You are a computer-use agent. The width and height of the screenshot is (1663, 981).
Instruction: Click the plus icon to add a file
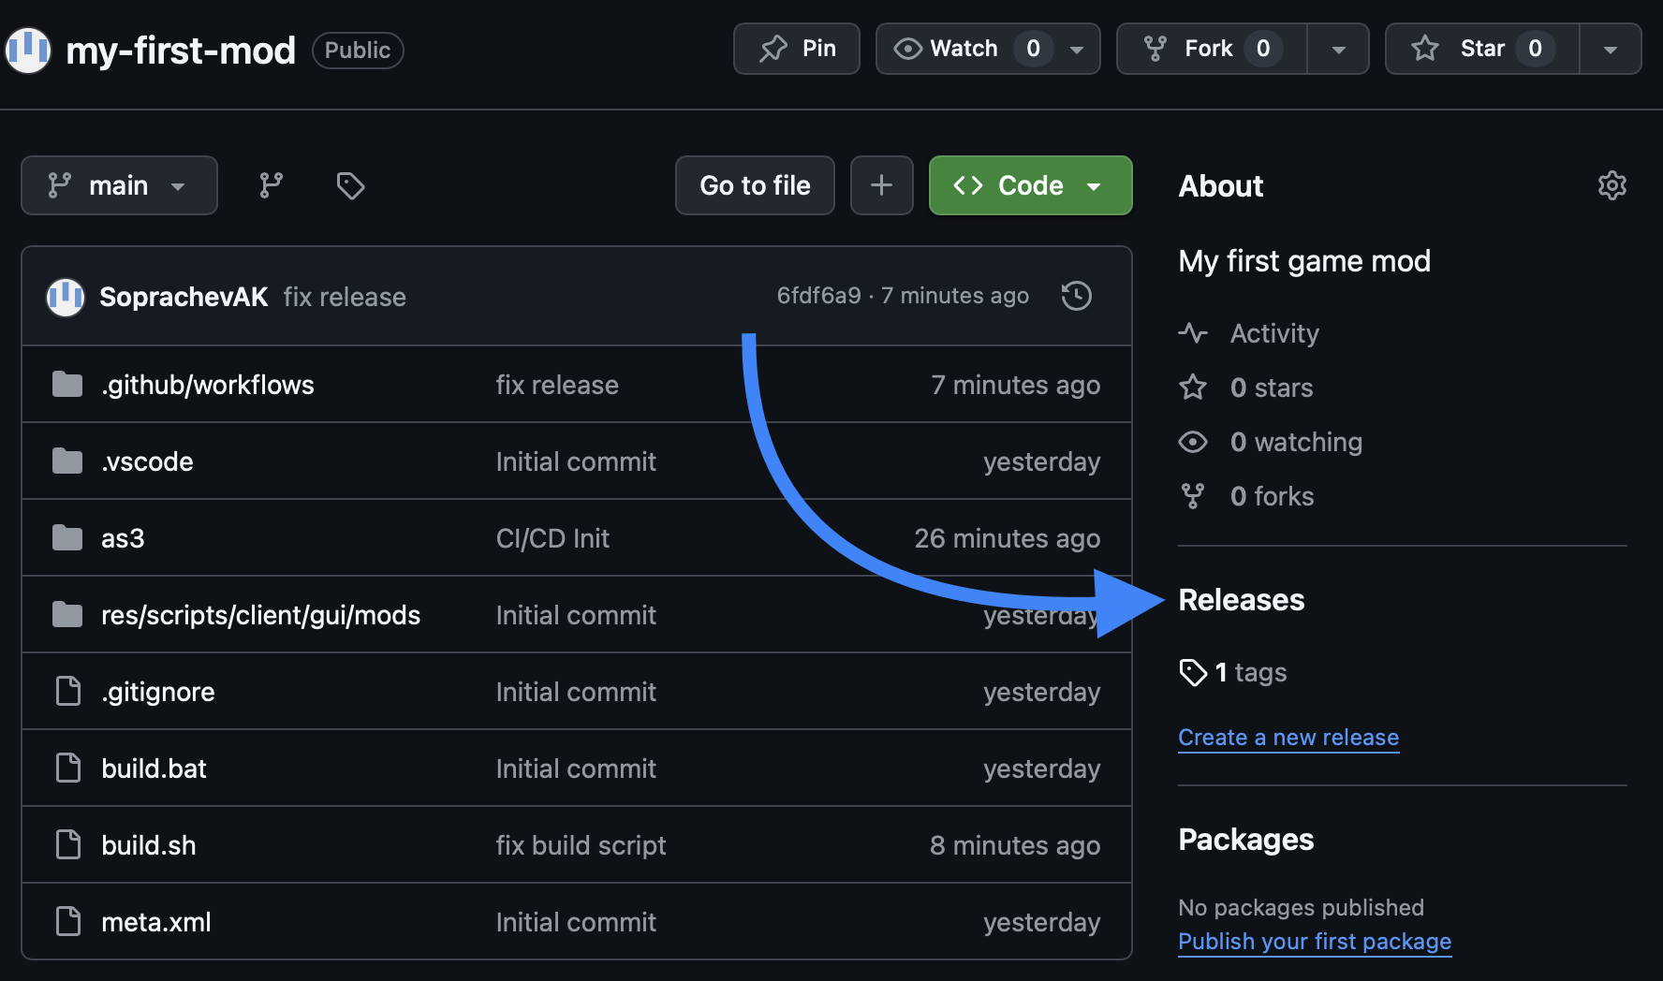tap(881, 185)
